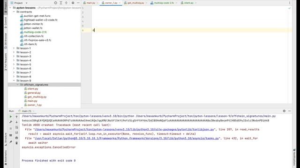The width and height of the screenshot is (300, 168).
Task: Click Collapse All icon in Project panel header
Action: click(x=66, y=3)
